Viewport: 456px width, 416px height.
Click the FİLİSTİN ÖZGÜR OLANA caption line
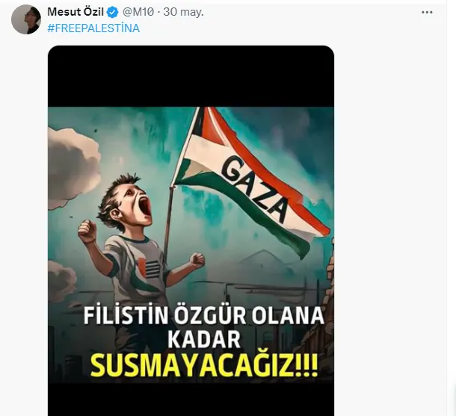[204, 315]
